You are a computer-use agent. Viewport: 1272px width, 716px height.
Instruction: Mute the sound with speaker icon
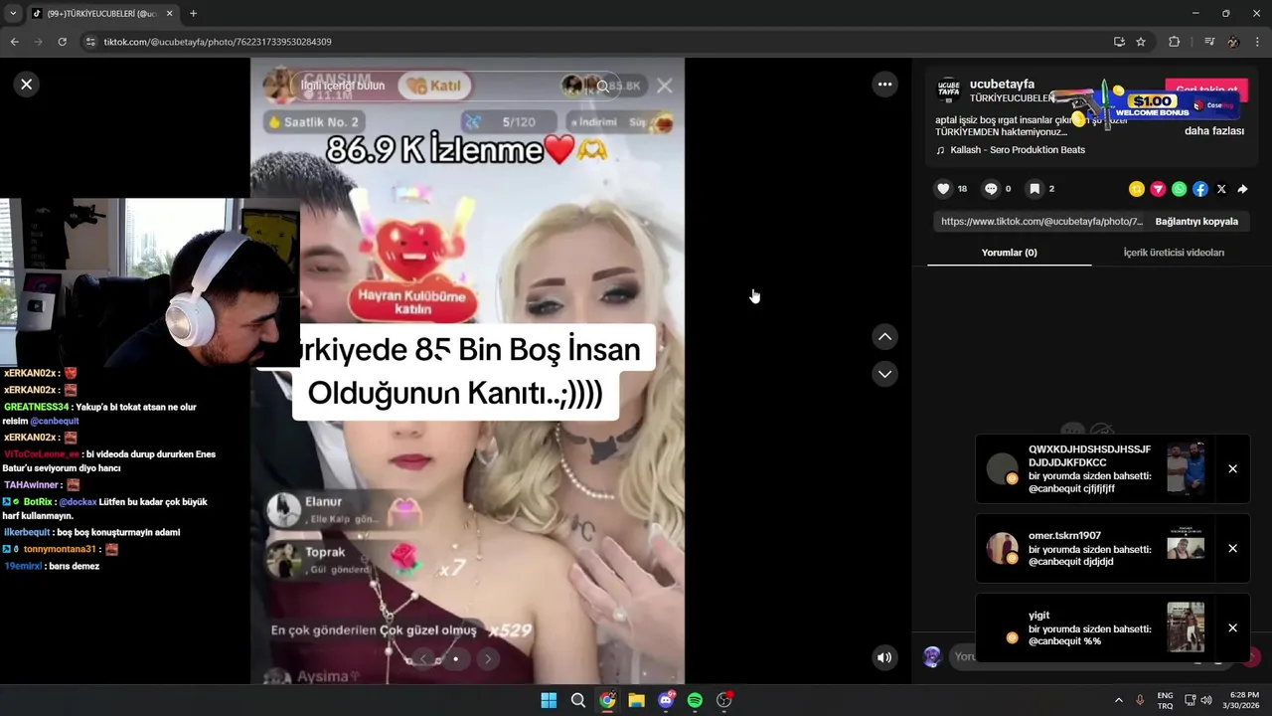pos(883,657)
